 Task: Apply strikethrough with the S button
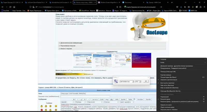tap(85, 100)
